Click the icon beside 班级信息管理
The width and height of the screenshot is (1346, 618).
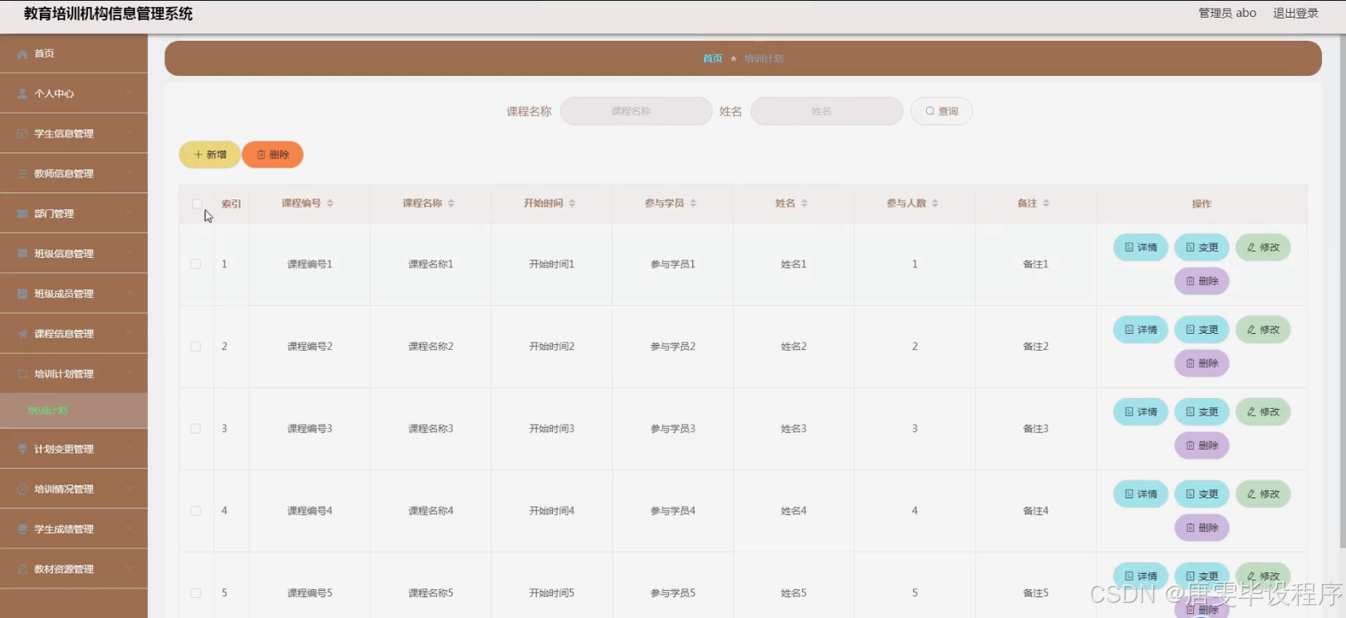point(22,254)
